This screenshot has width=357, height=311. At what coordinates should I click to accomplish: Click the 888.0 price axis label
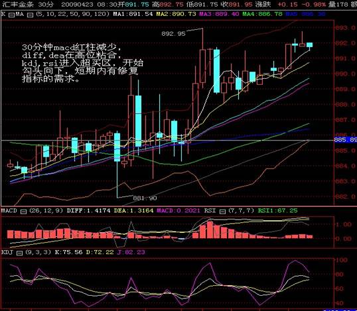point(345,104)
